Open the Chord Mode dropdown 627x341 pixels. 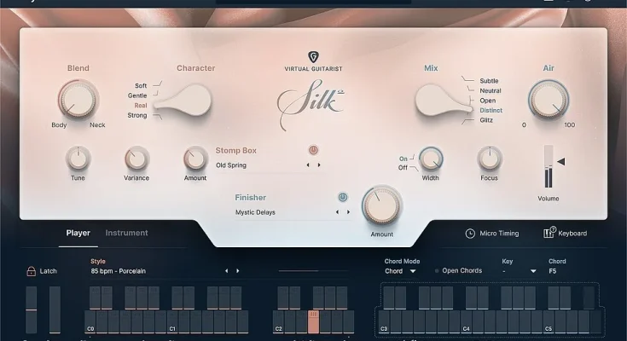pyautogui.click(x=401, y=271)
